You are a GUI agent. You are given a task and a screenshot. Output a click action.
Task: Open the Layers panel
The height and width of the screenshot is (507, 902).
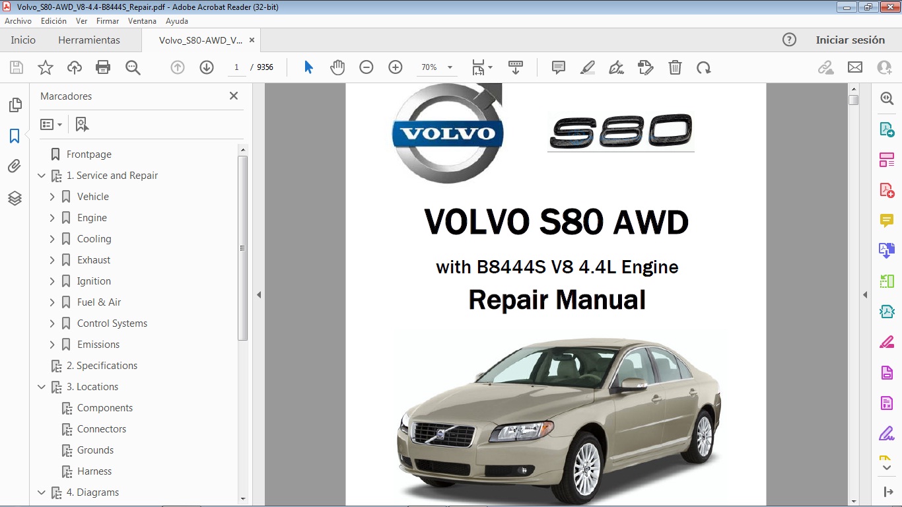(x=15, y=197)
